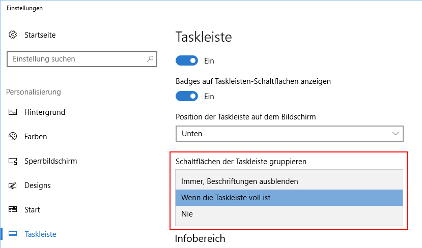
Task: Go to Startseite of settings
Action: (40, 35)
